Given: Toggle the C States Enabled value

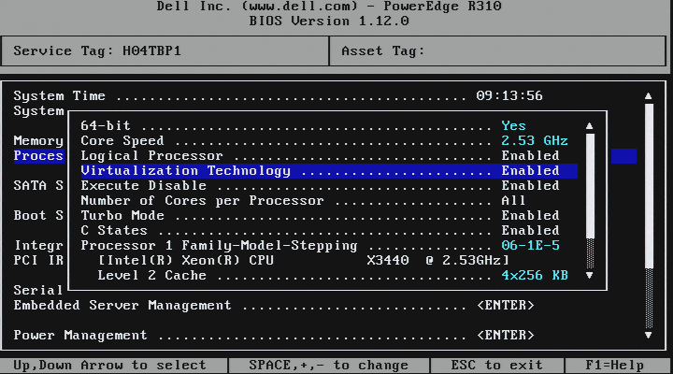Looking at the screenshot, I should coord(531,230).
